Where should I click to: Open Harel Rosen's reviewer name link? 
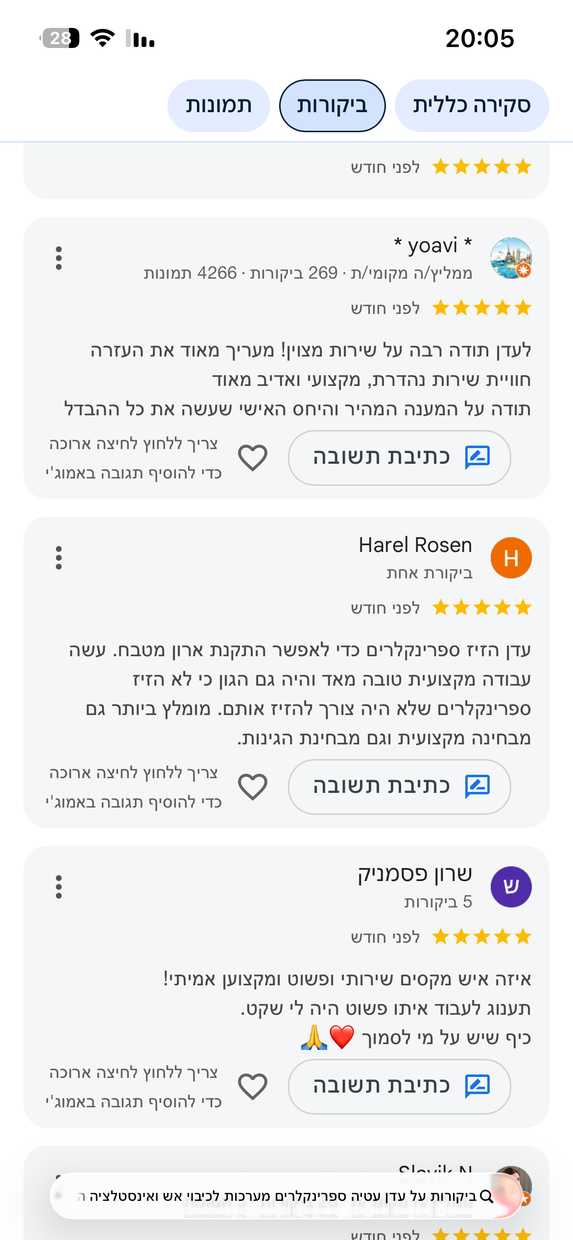[415, 545]
